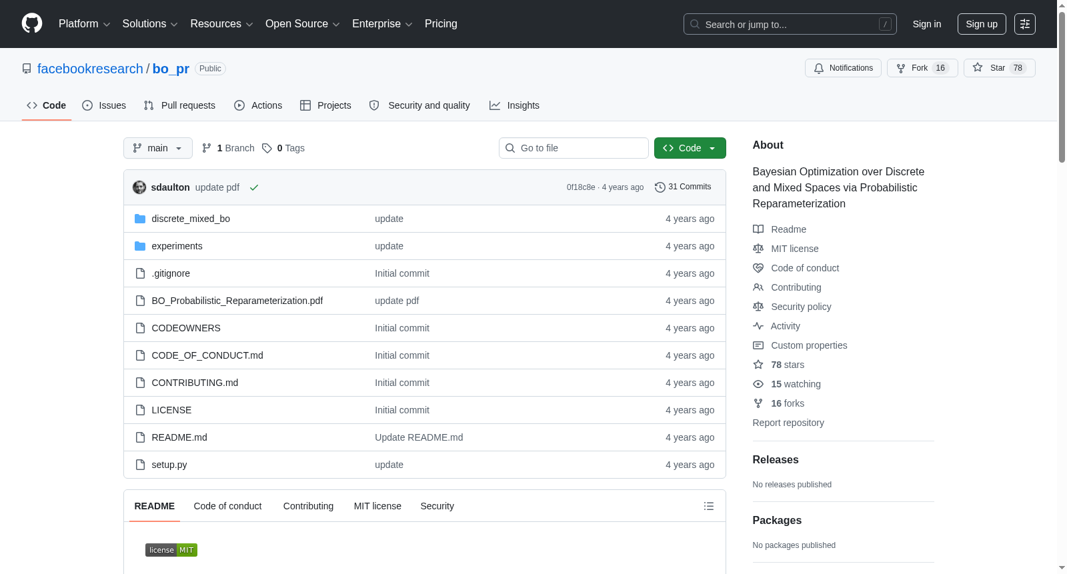Open the facebookresearch owner link

[x=90, y=69]
